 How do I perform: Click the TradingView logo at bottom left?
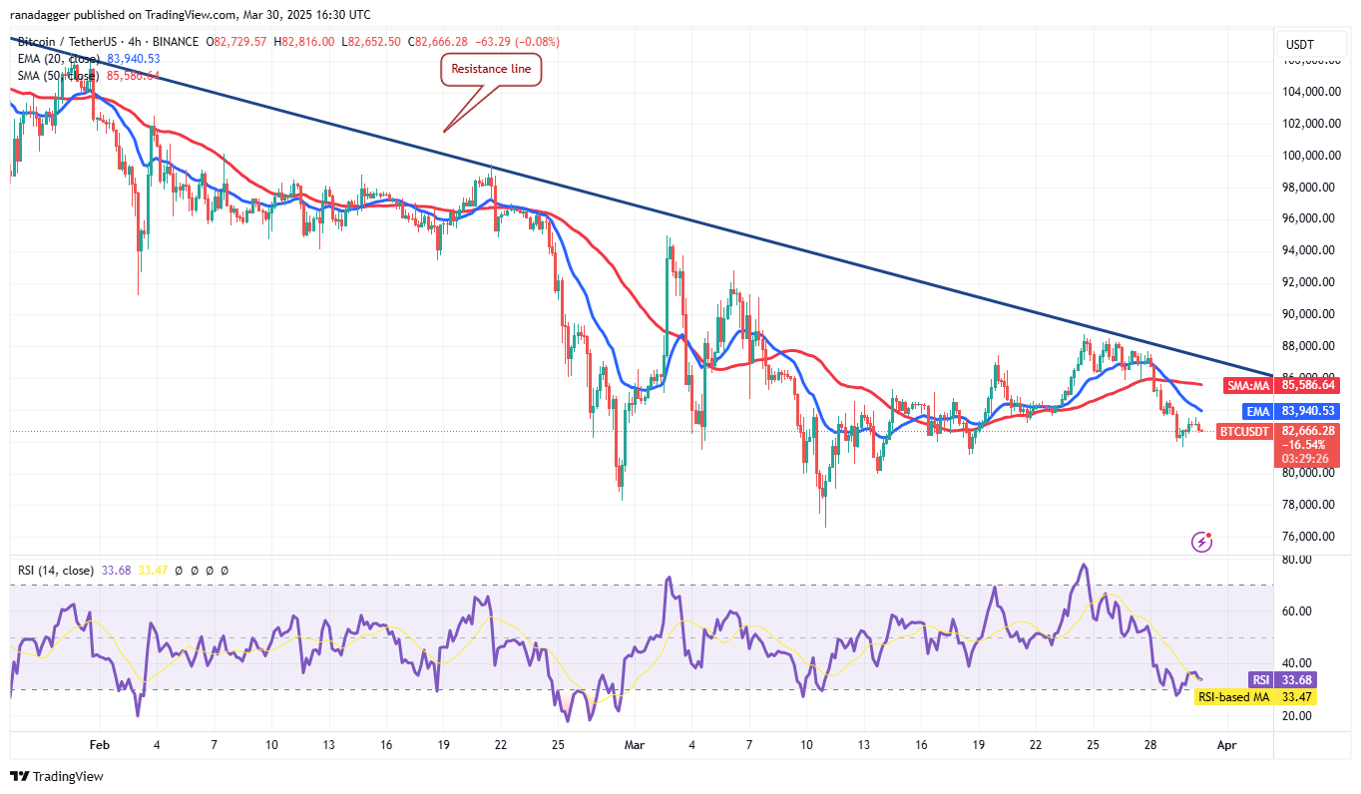(57, 776)
